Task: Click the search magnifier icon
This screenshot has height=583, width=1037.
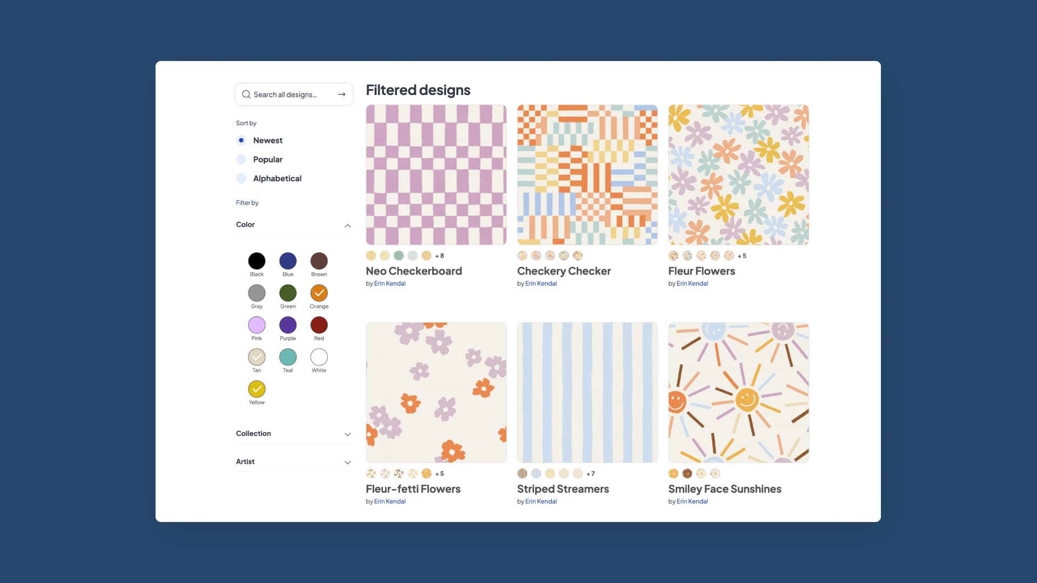Action: [x=246, y=94]
